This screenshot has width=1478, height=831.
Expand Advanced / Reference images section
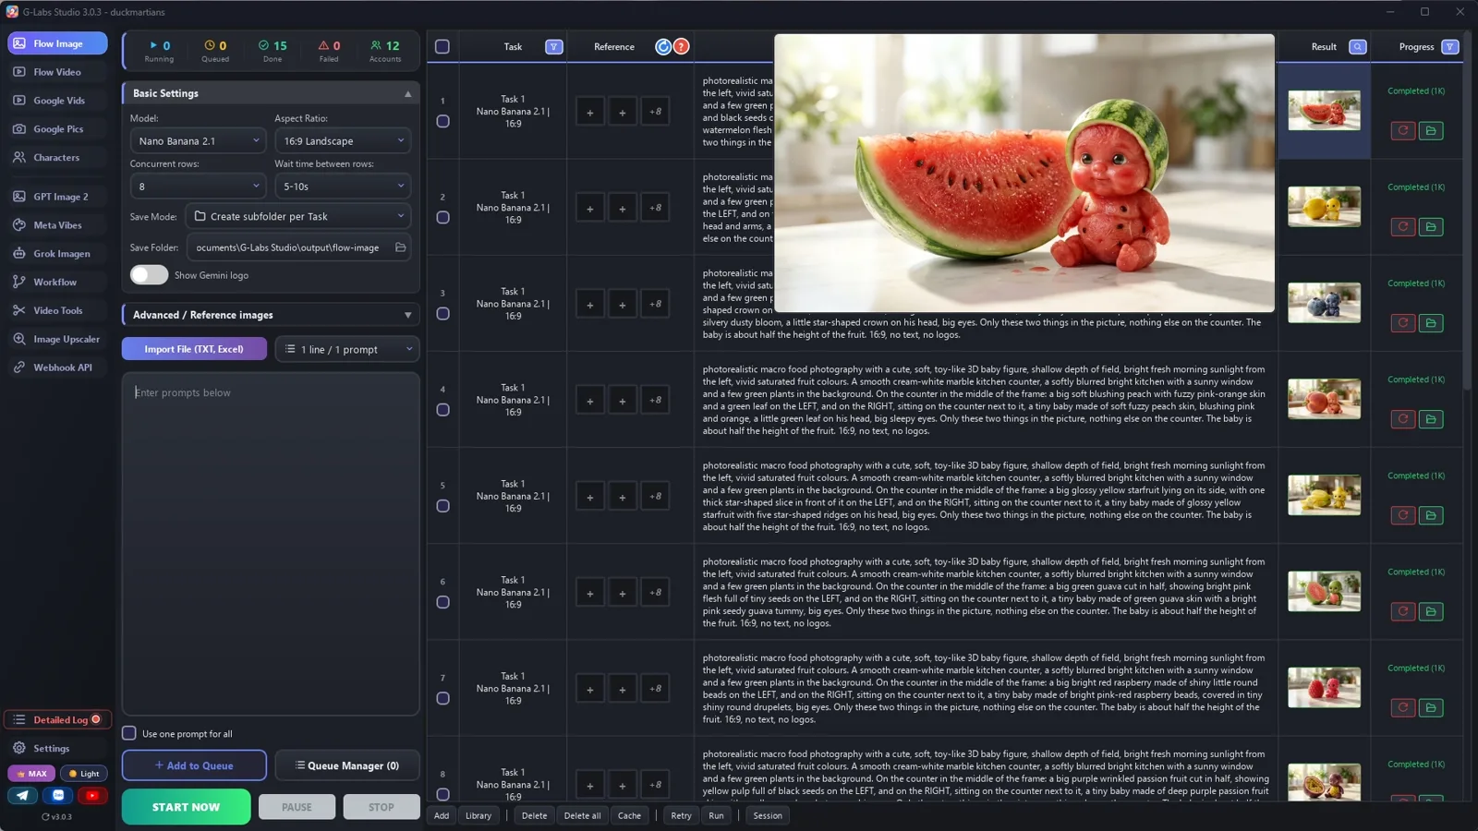point(271,315)
